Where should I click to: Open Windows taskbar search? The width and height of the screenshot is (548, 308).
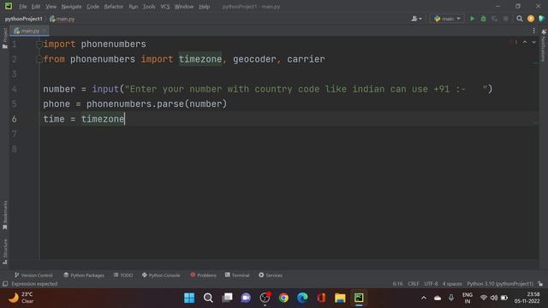click(x=208, y=298)
